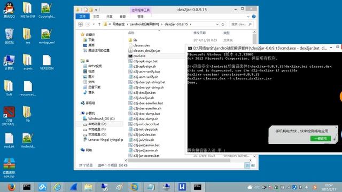Open the Tencent QQ desktop icon

(x=9, y=10)
